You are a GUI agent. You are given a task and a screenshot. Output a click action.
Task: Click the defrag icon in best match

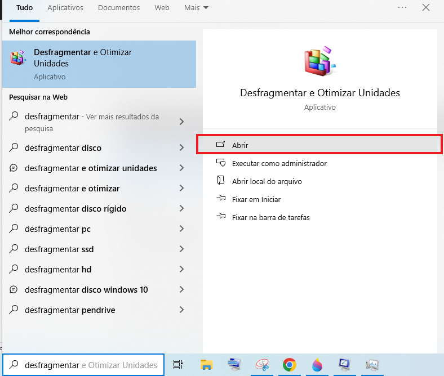(x=18, y=57)
